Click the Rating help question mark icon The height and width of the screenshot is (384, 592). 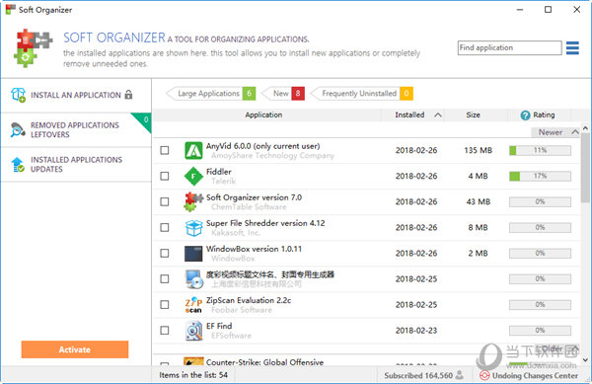pyautogui.click(x=525, y=115)
